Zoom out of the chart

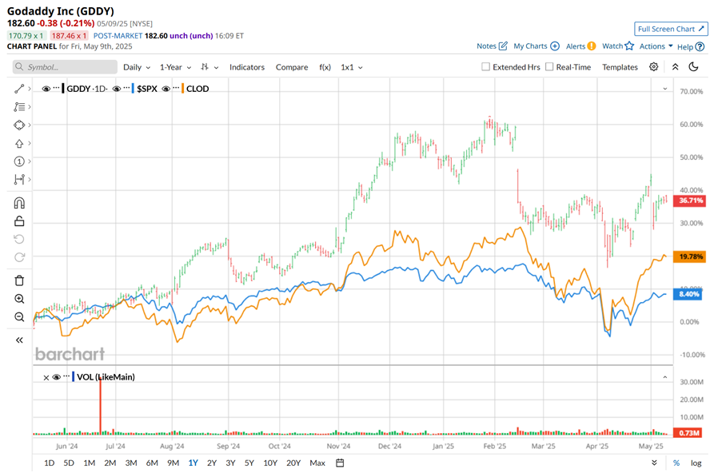pos(19,317)
